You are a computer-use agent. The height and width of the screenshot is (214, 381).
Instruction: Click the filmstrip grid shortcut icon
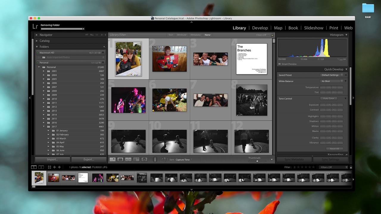point(49,167)
